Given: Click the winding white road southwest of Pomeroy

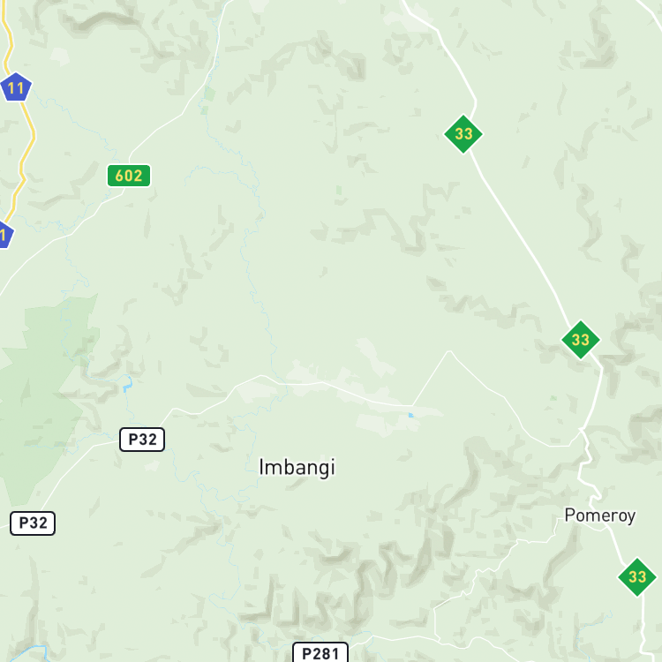Looking at the screenshot, I should [496, 566].
